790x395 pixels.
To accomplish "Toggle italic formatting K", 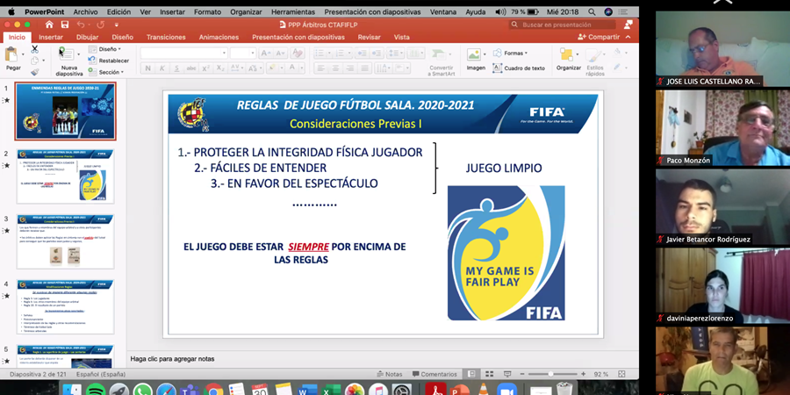I will point(162,68).
